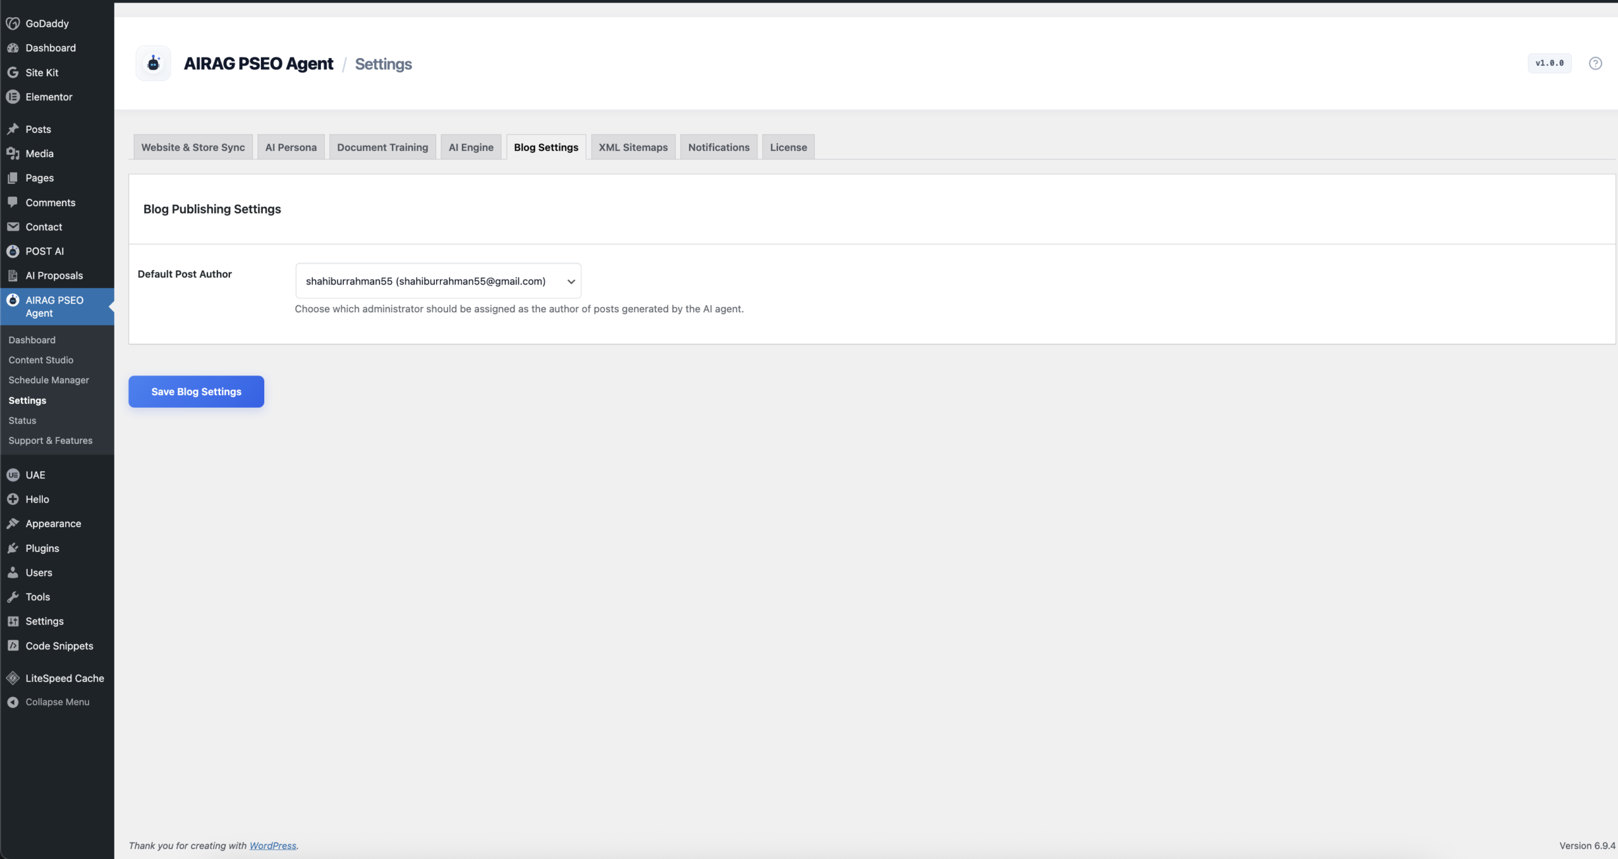Click the Collapse Menu arrow icon
Viewport: 1618px width, 859px height.
[13, 702]
